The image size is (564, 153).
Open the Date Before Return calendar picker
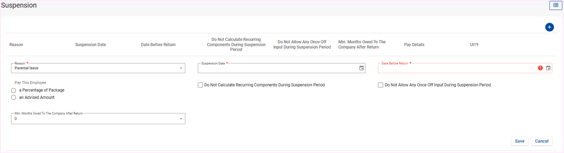coord(548,68)
